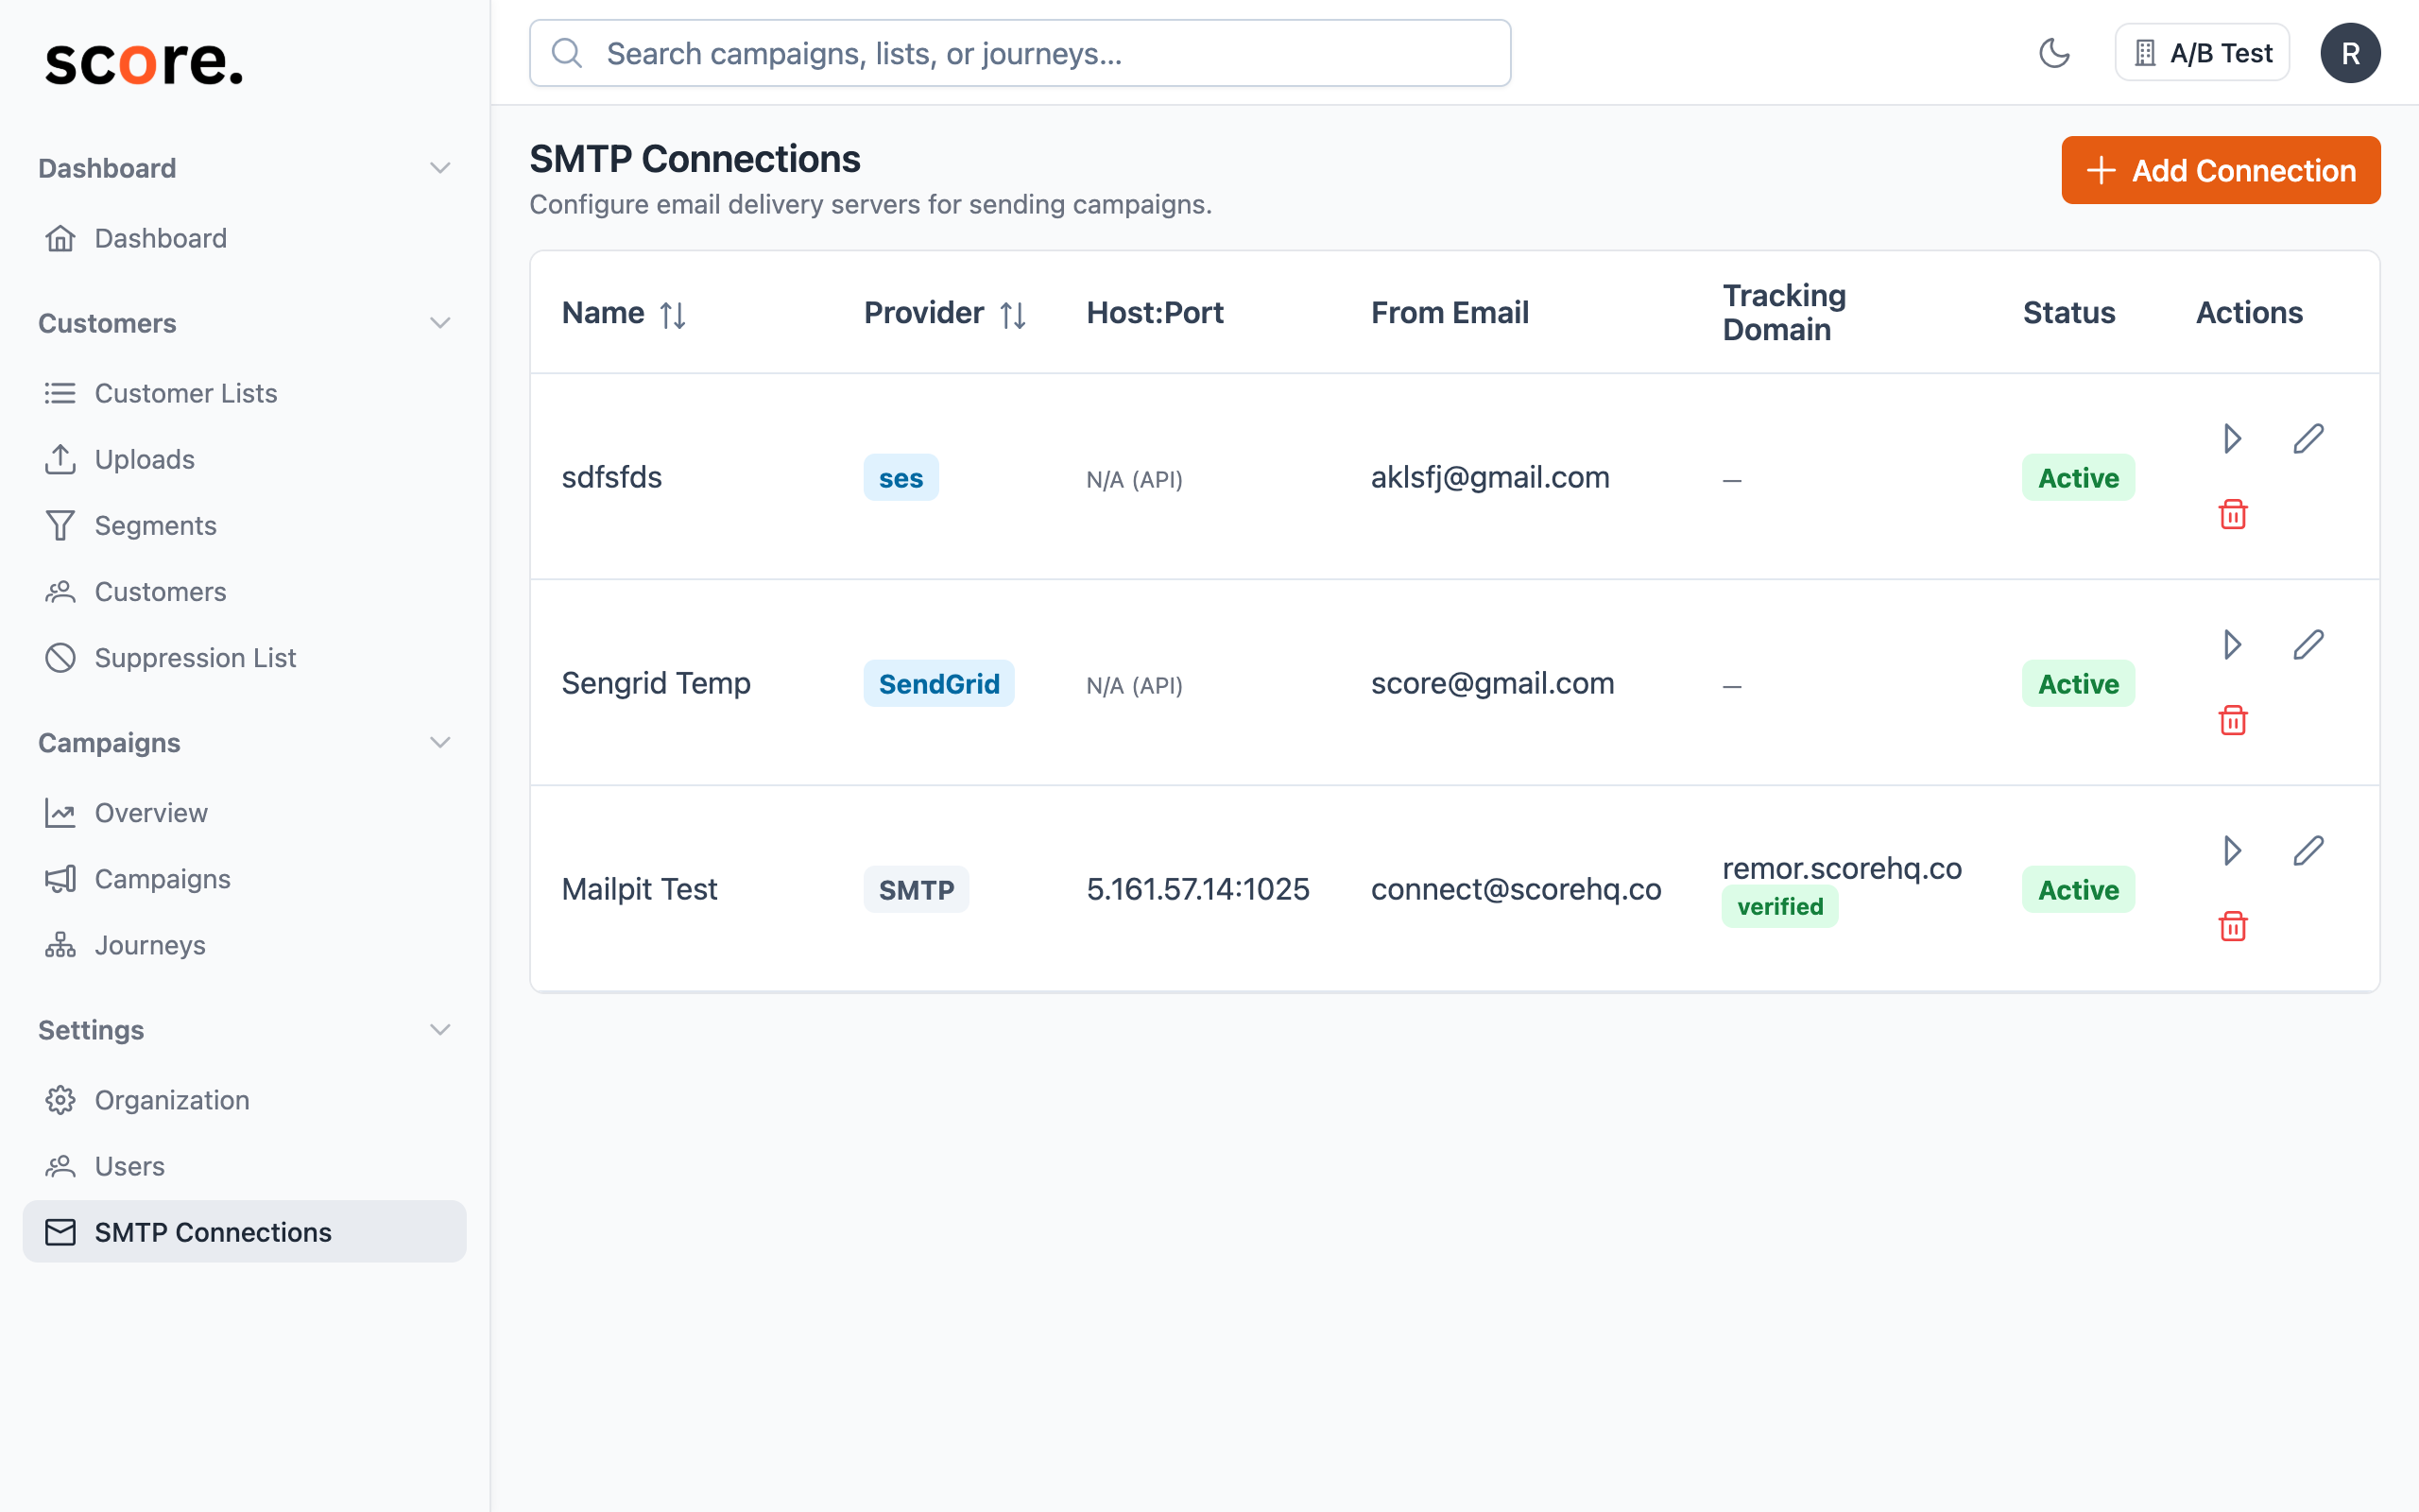Screen dimensions: 2419x1512
Task: Open the campaigns Overview page
Action: click(152, 812)
